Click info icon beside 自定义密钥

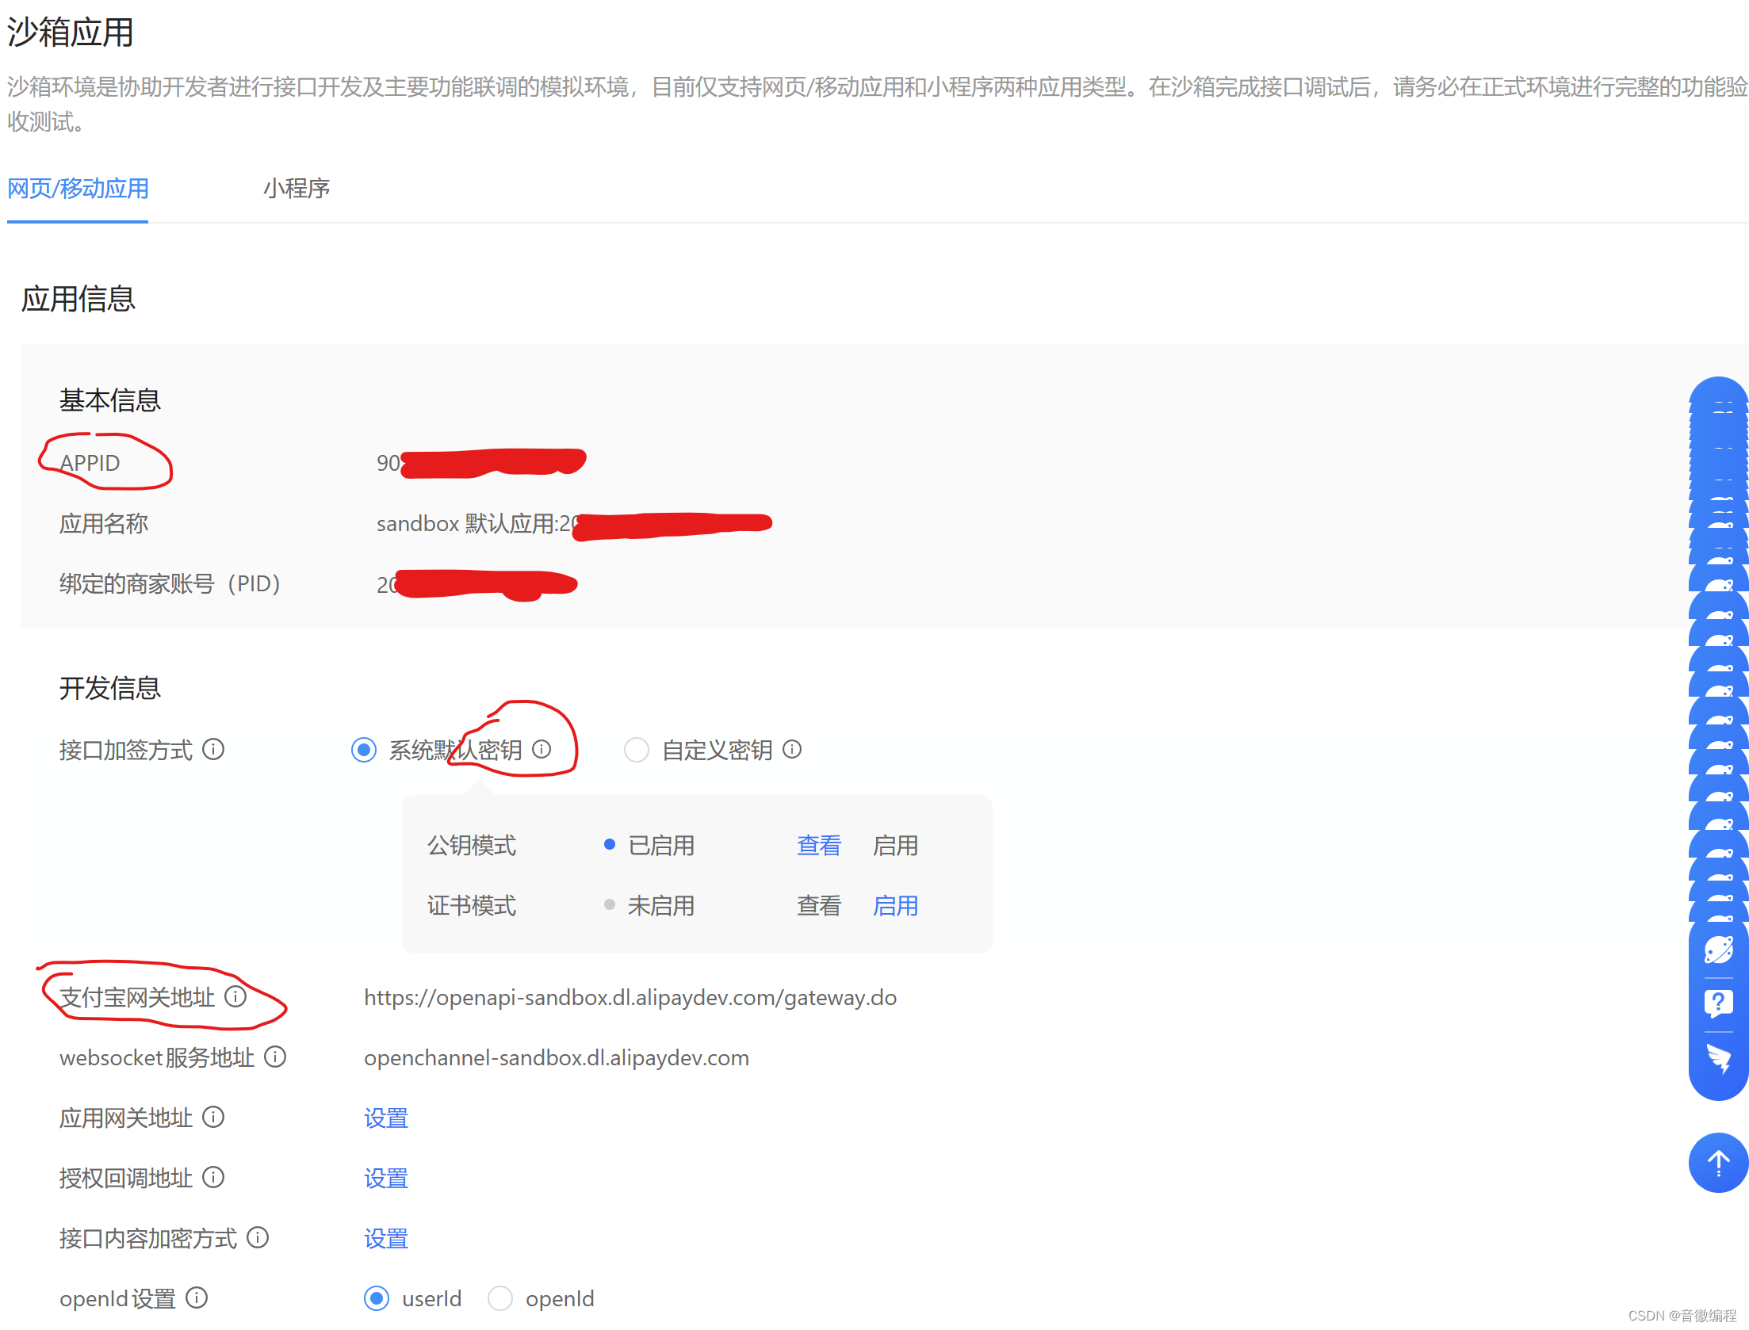click(x=792, y=749)
